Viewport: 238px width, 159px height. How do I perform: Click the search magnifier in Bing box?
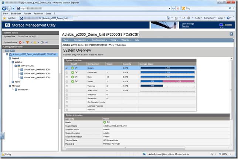[x=229, y=8]
